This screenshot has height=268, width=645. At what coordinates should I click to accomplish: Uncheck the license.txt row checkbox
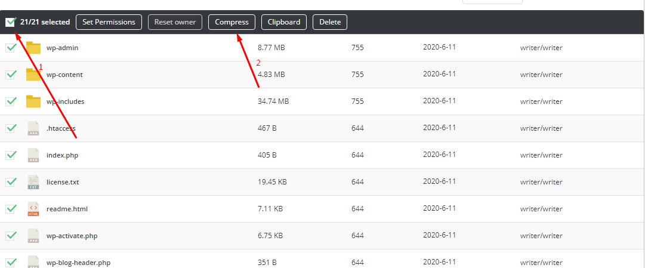[x=10, y=182]
